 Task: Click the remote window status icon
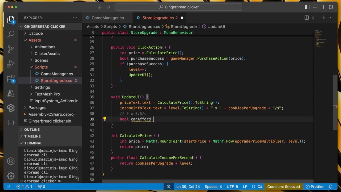[x=9, y=187]
